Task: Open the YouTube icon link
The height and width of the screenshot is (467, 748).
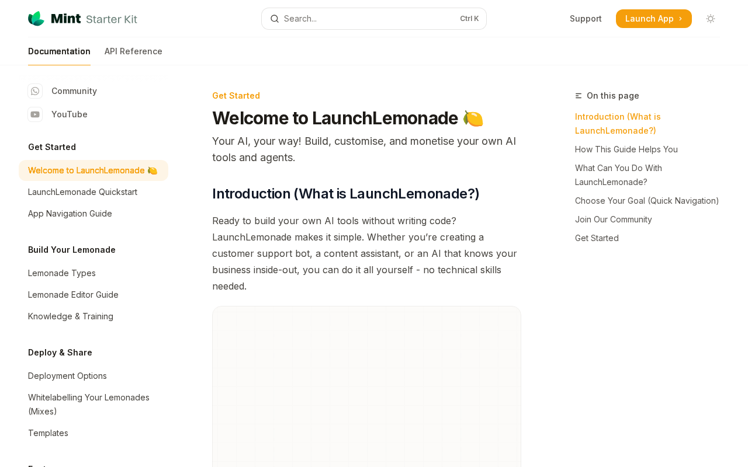Action: (35, 114)
